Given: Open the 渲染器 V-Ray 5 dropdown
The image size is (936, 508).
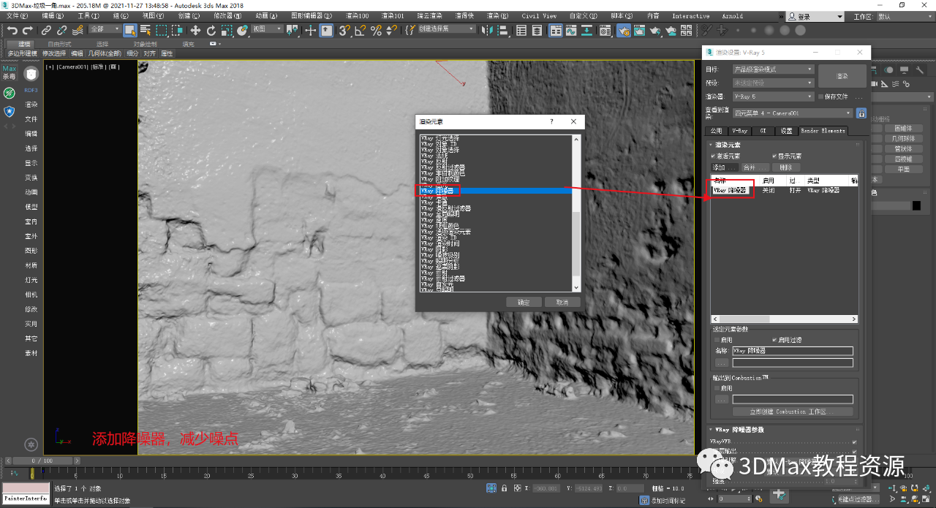Looking at the screenshot, I should 772,96.
